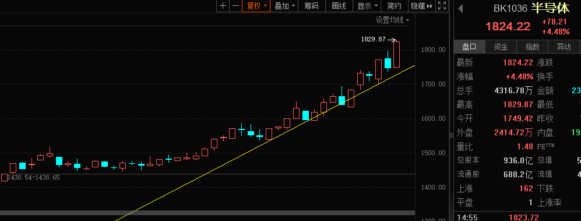Screen dimensions: 581x221
Task: Click the 1829.87 high price label
Action: tap(374, 39)
